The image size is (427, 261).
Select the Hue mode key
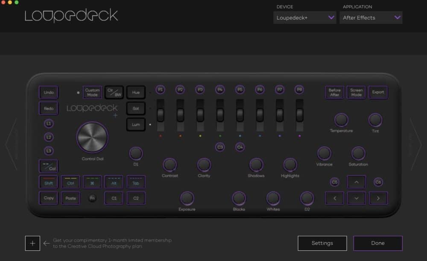pyautogui.click(x=136, y=93)
